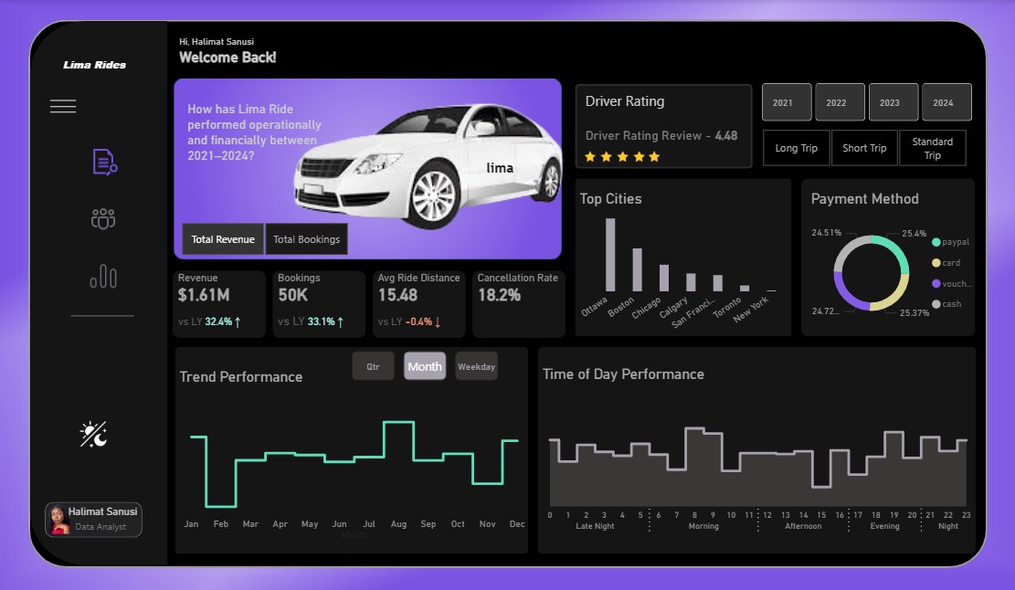Click the Bookings 50K card

tap(319, 304)
